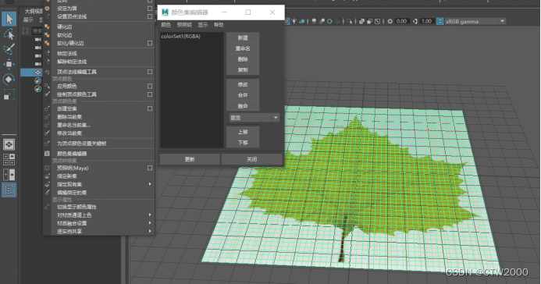Image resolution: width=541 pixels, height=284 pixels.
Task: Open option box for 软化/硬化边
Action: coord(150,43)
